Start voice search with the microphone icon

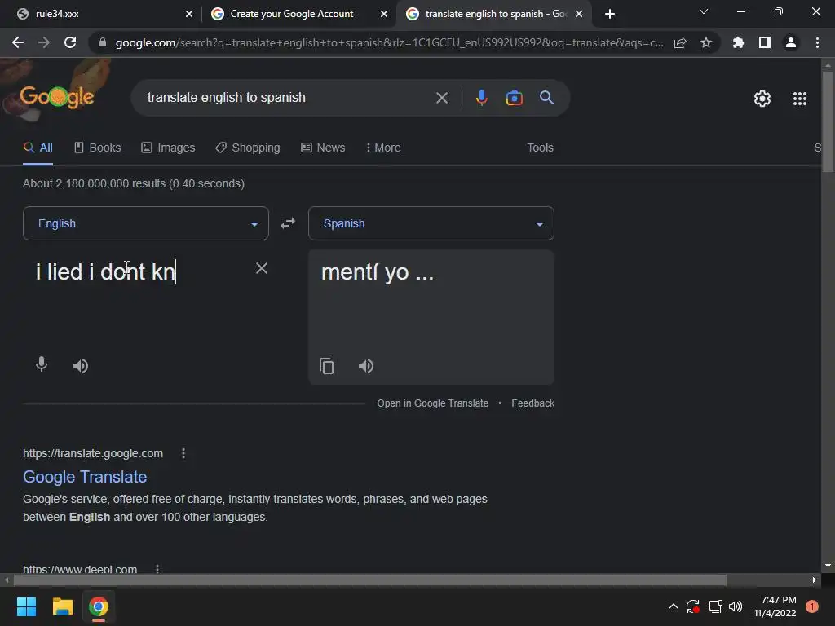481,98
